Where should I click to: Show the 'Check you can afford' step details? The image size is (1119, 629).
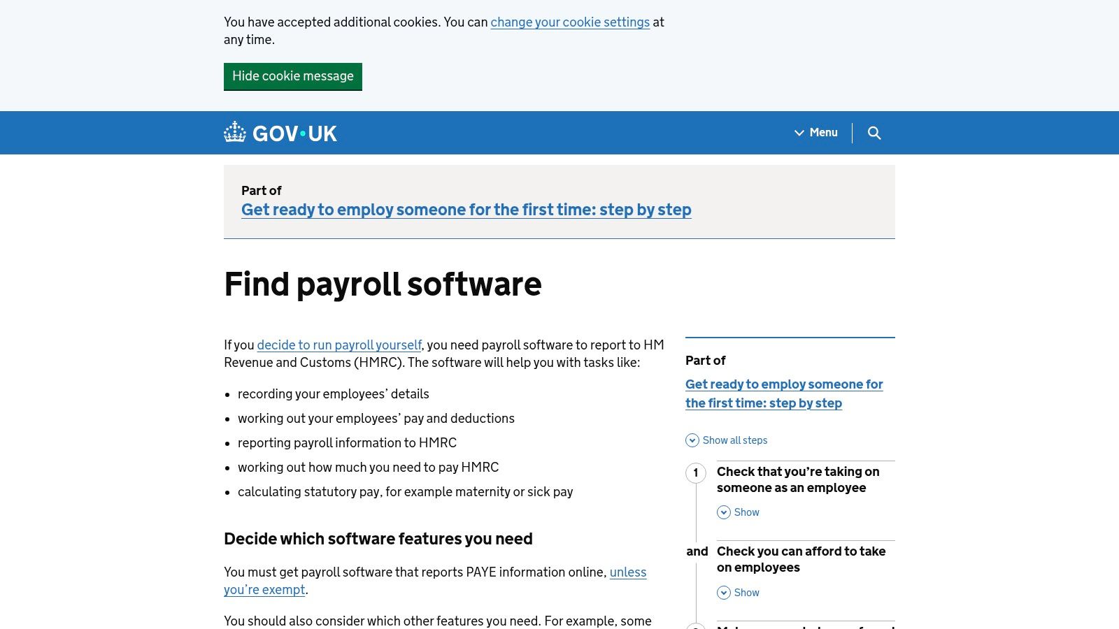[x=746, y=593]
